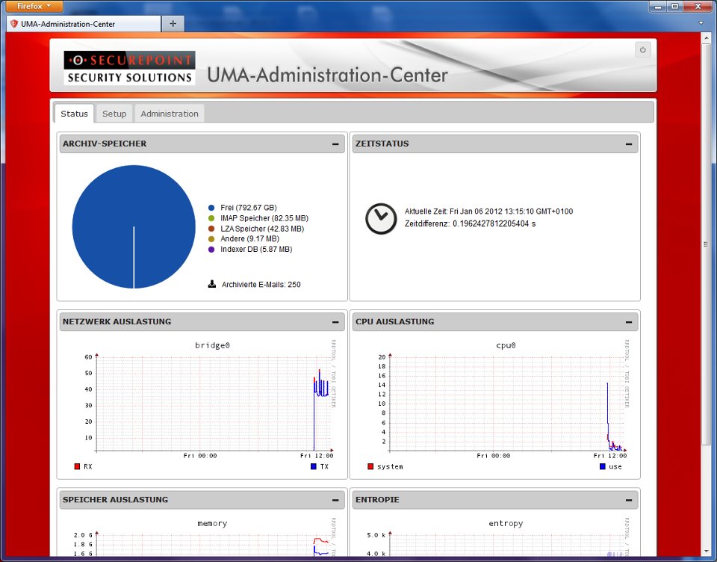The width and height of the screenshot is (717, 562).
Task: Maximize the Firefox window
Action: tap(675, 7)
